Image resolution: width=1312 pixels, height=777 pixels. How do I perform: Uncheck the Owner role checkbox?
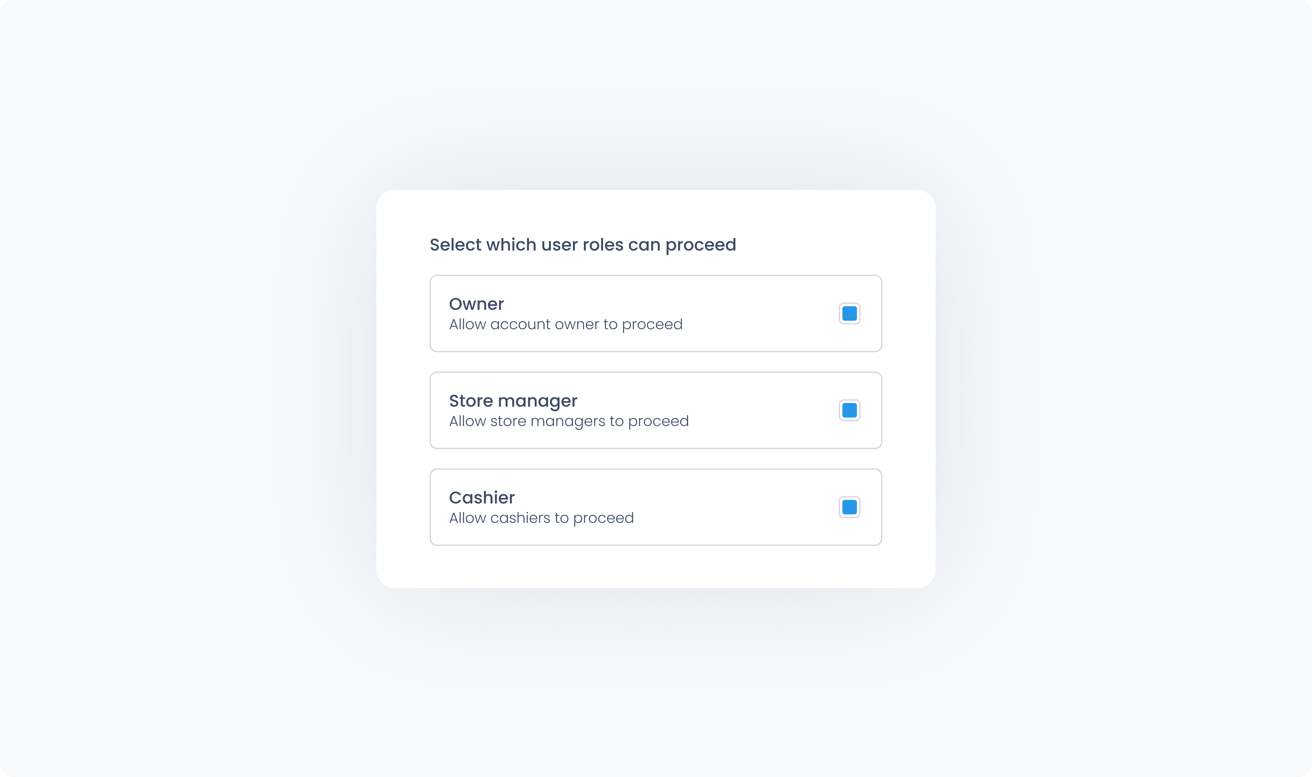(849, 314)
